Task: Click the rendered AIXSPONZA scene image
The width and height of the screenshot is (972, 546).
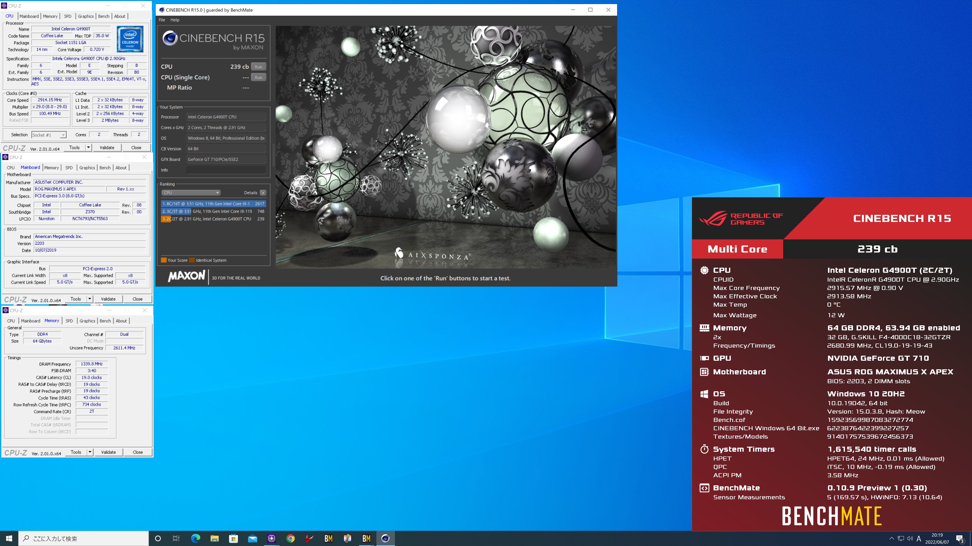Action: point(445,147)
